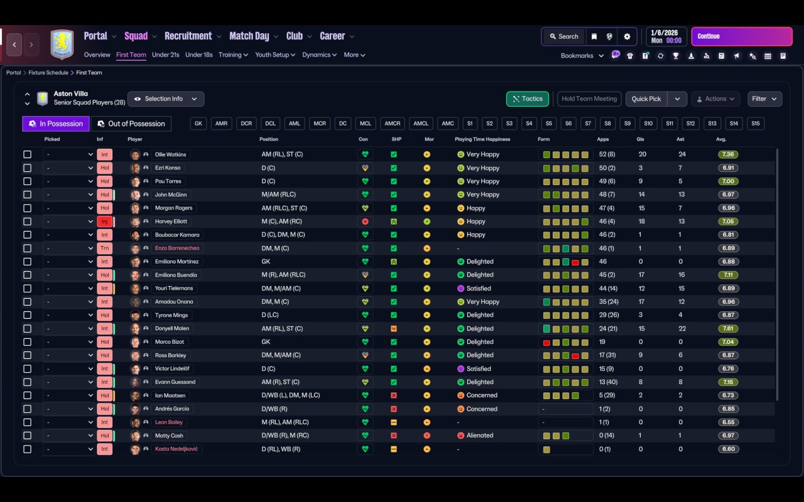Open the Selection Info dropdown
This screenshot has width=804, height=502.
166,99
